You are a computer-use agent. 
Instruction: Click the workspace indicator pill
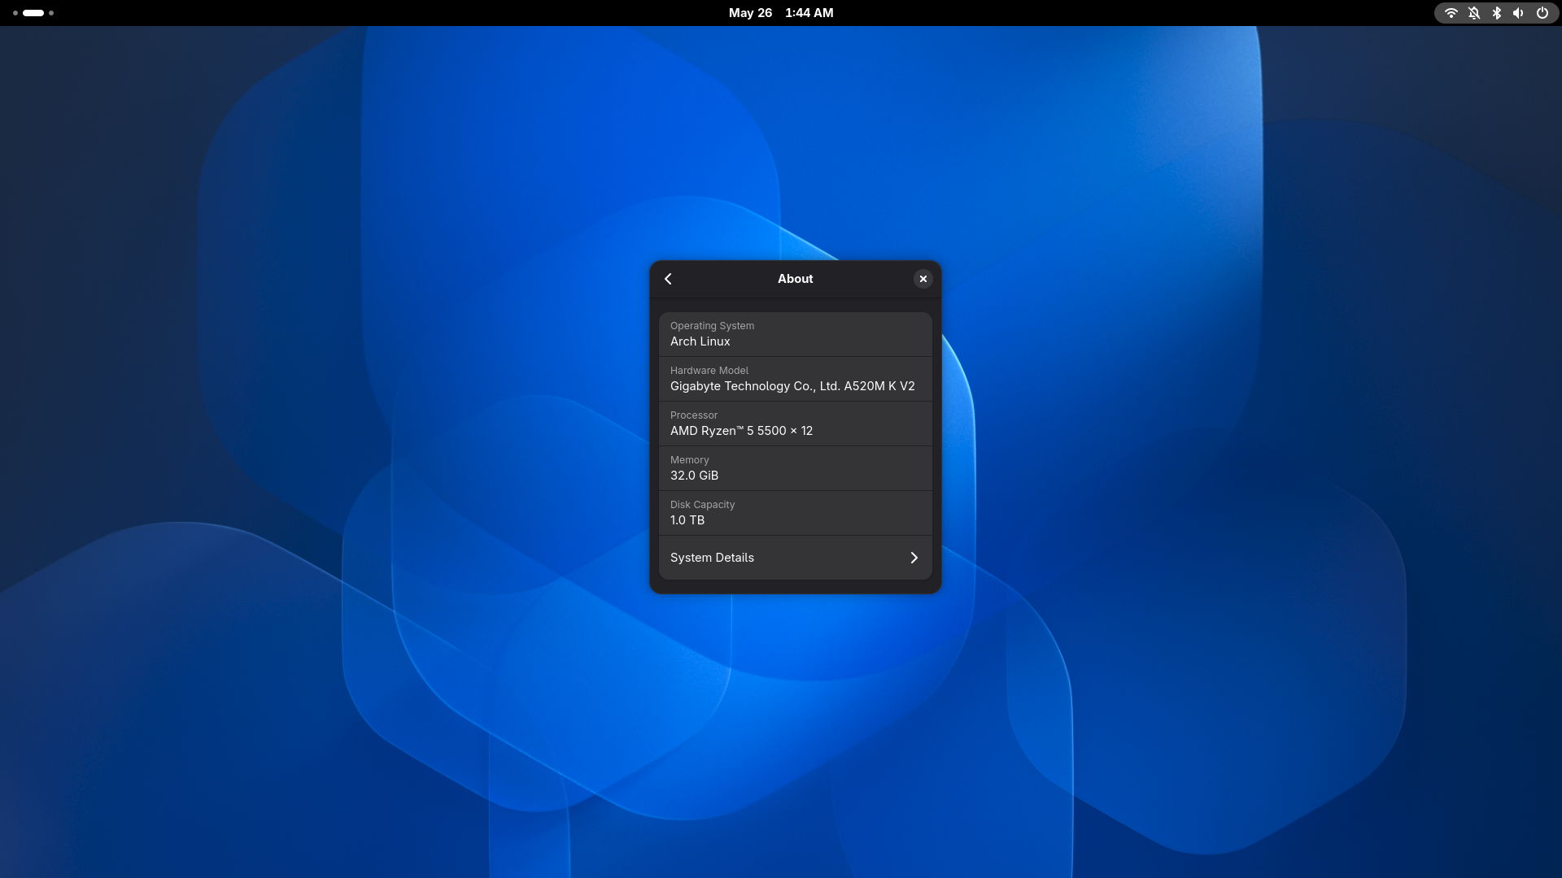click(x=33, y=13)
